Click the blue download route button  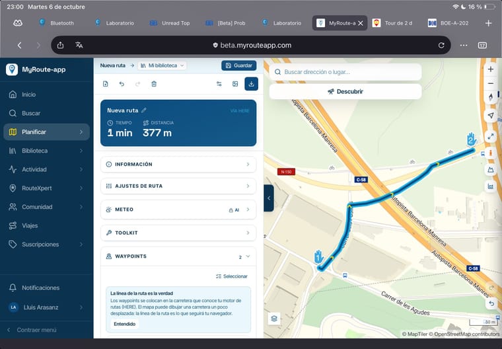pyautogui.click(x=251, y=84)
